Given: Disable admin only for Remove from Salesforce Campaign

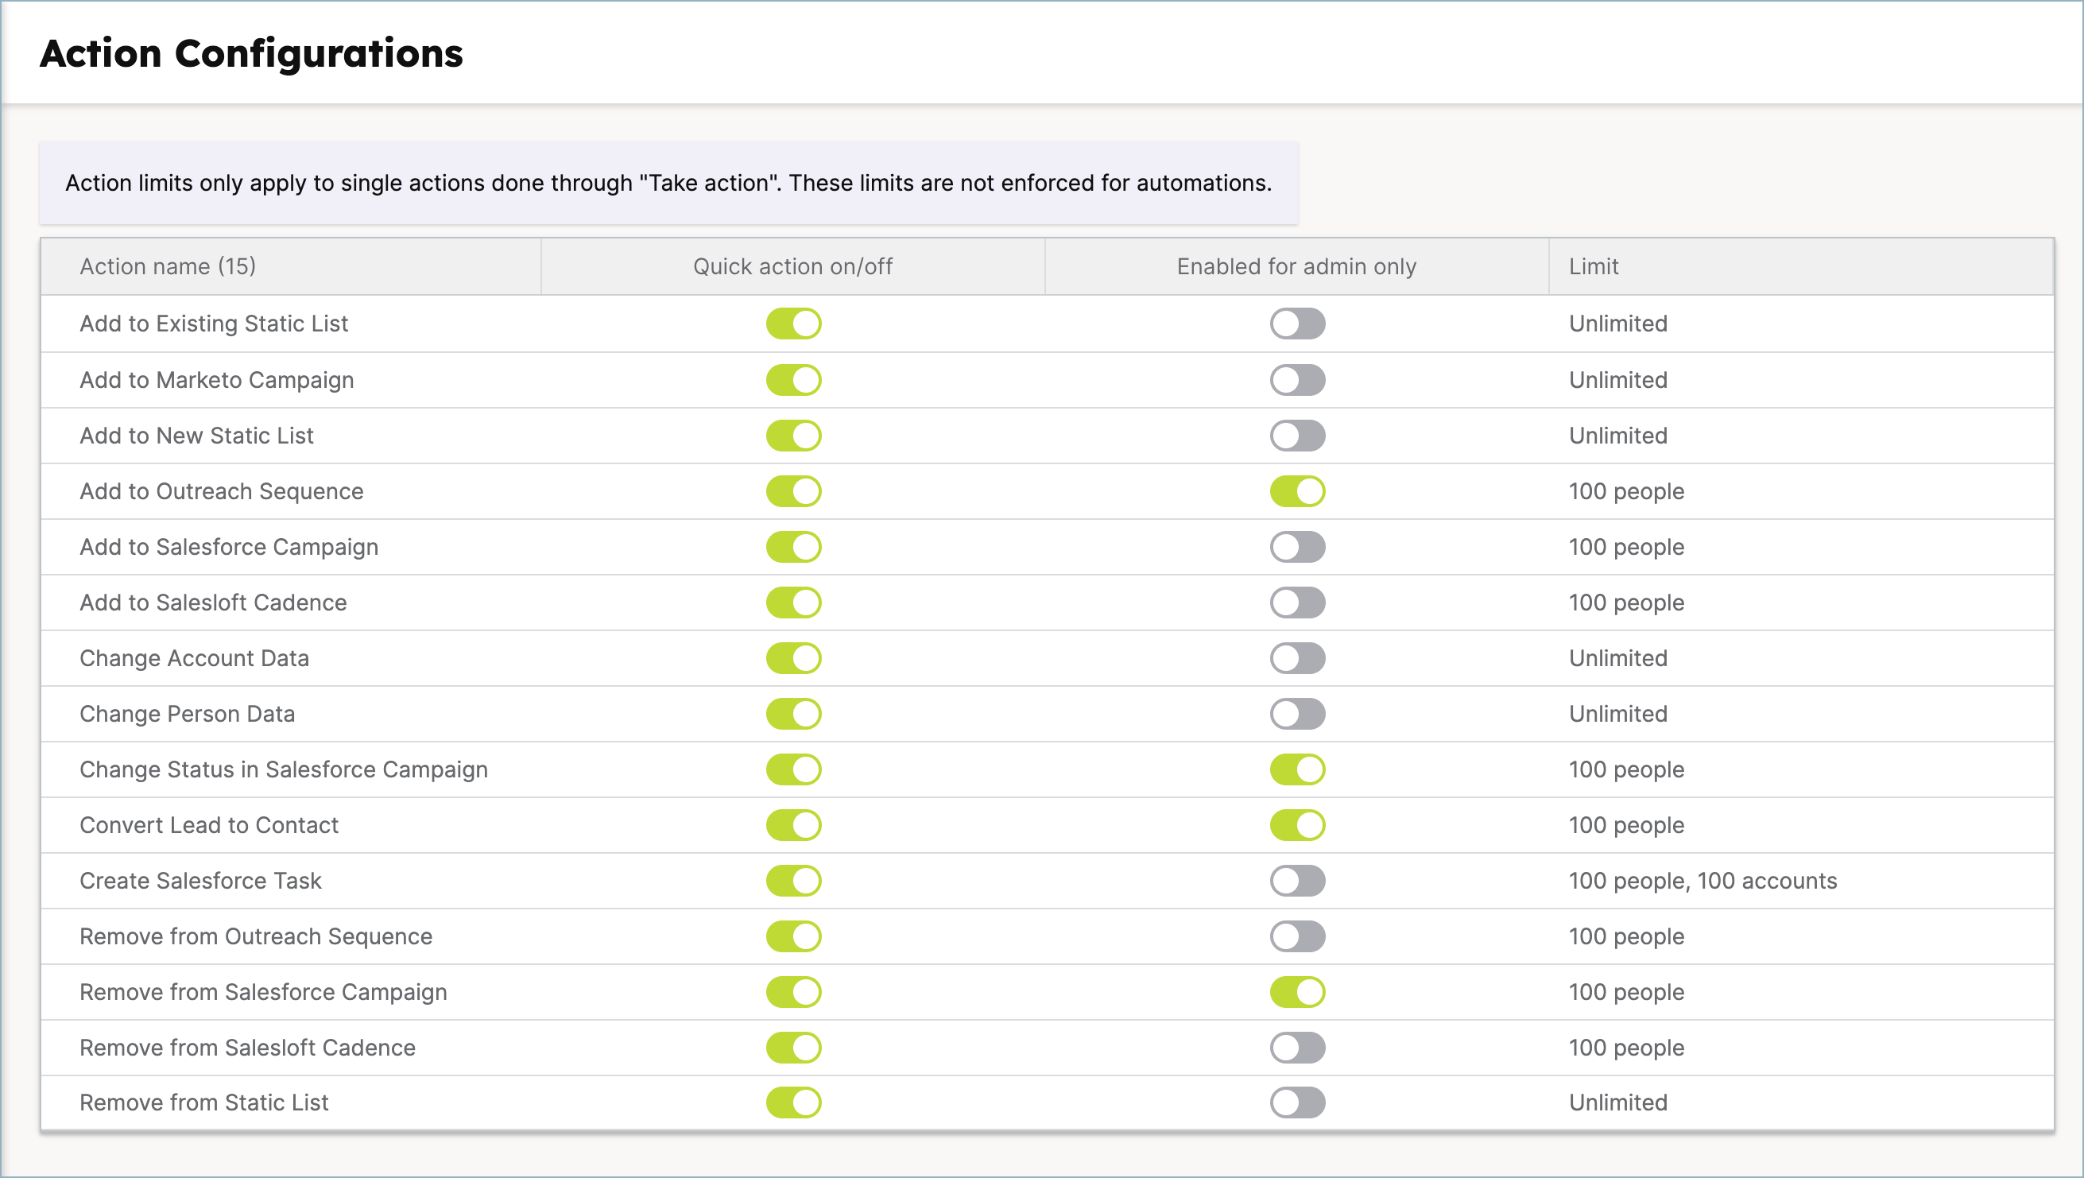Looking at the screenshot, I should (x=1297, y=992).
